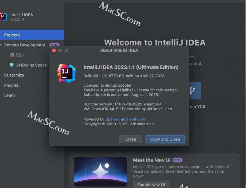Click the IntelliJ IDEA 2023.1.1 Ultimate Edition heading
The width and height of the screenshot is (246, 188).
coord(131,67)
